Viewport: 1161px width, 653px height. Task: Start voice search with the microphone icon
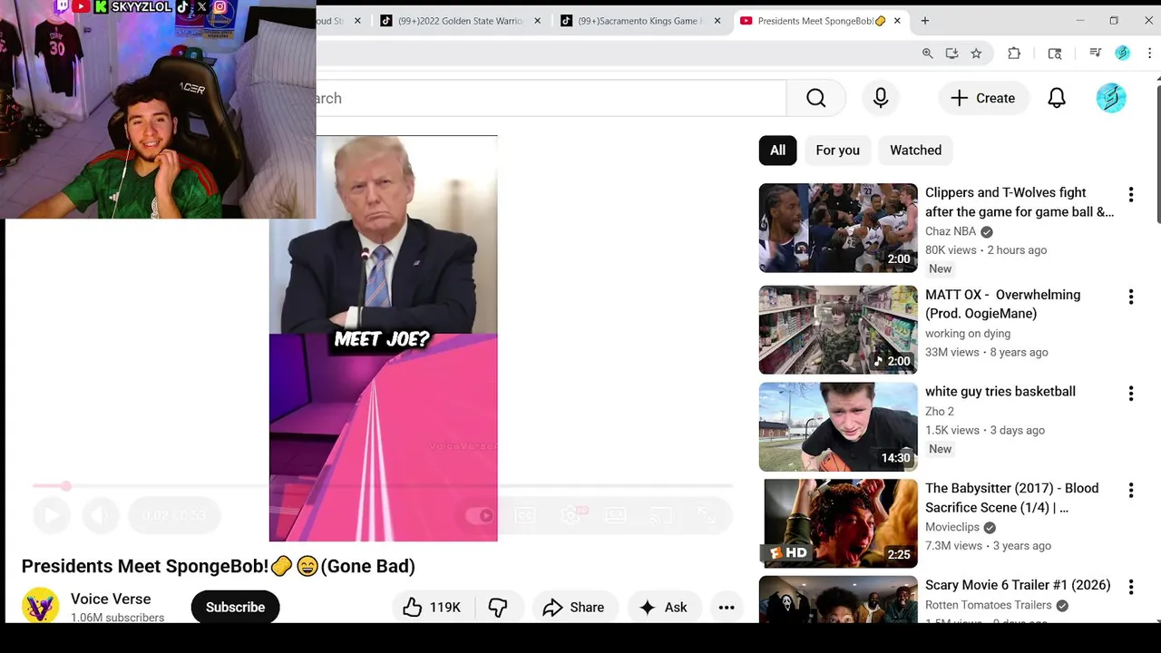[x=881, y=98]
